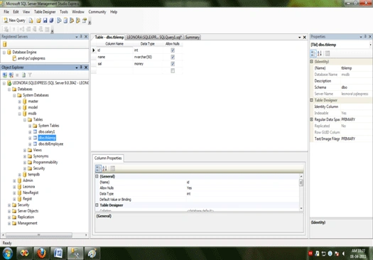Collapse the msdb database node

click(x=20, y=114)
